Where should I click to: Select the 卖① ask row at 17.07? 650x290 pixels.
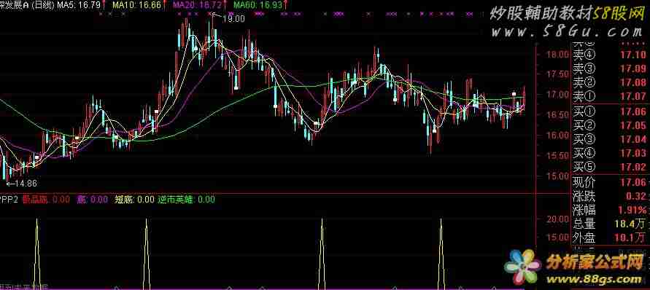click(610, 96)
